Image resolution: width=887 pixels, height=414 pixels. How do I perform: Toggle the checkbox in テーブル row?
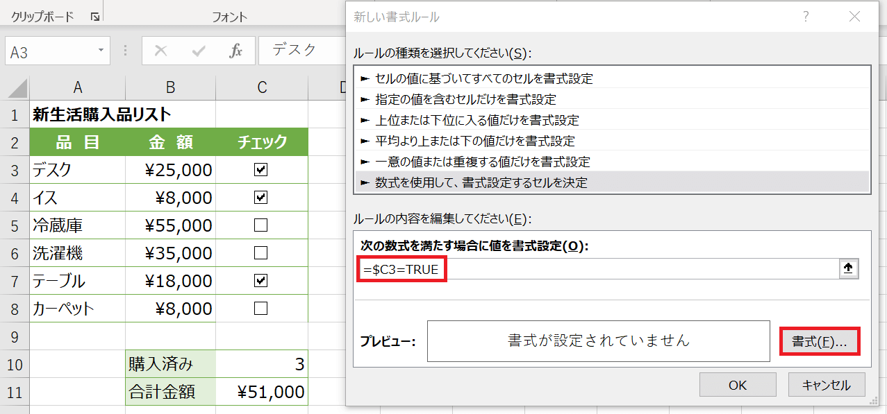point(261,281)
